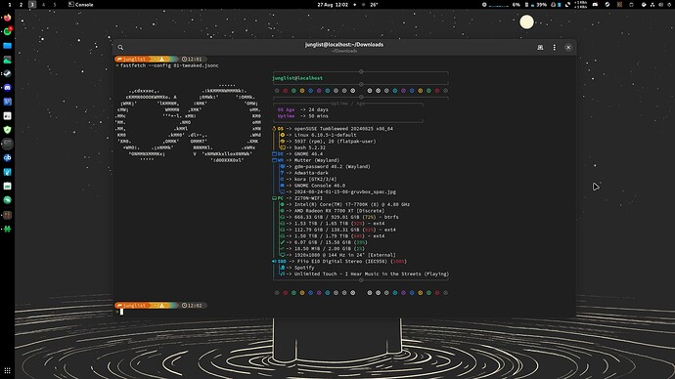Open Discord from the dock

[x=7, y=88]
